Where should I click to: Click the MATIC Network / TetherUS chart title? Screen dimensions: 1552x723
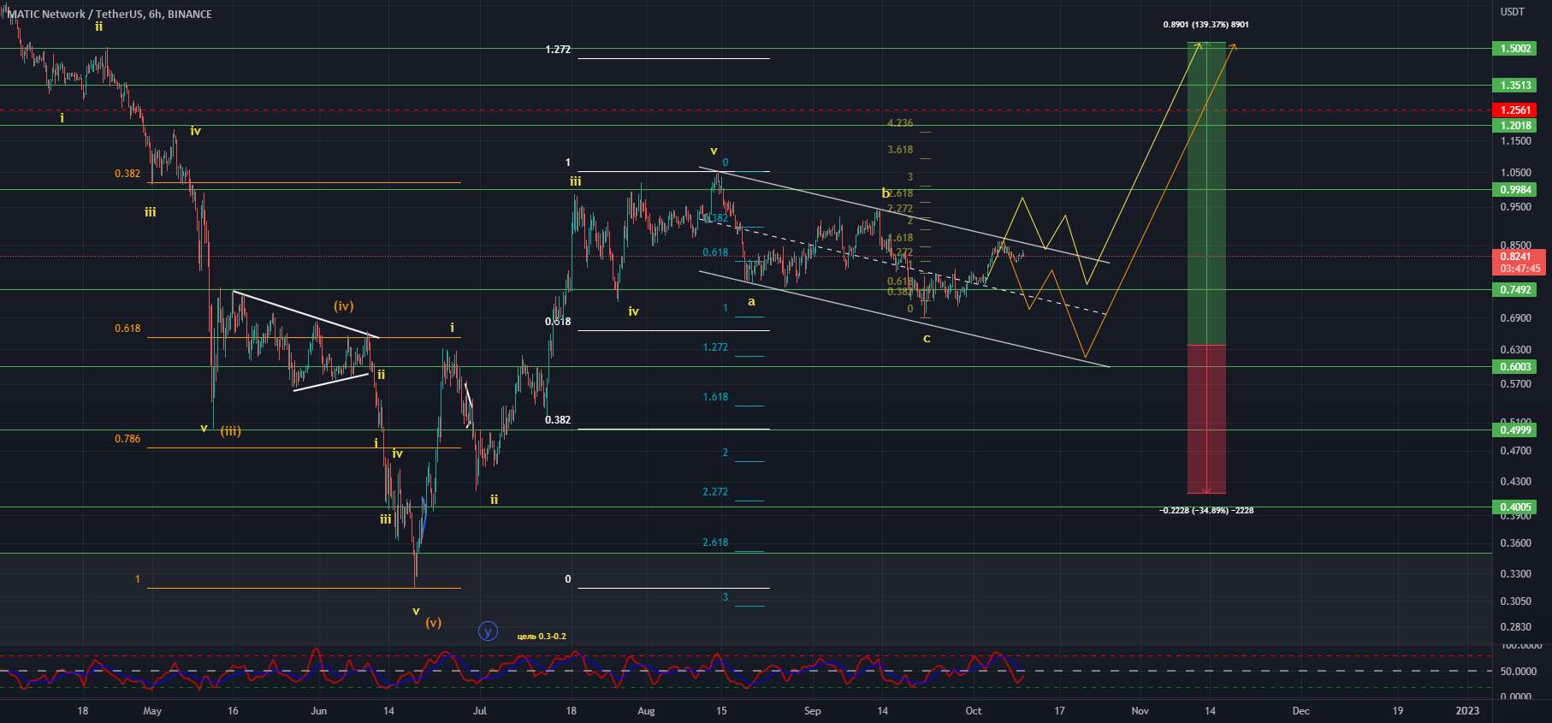pos(108,14)
